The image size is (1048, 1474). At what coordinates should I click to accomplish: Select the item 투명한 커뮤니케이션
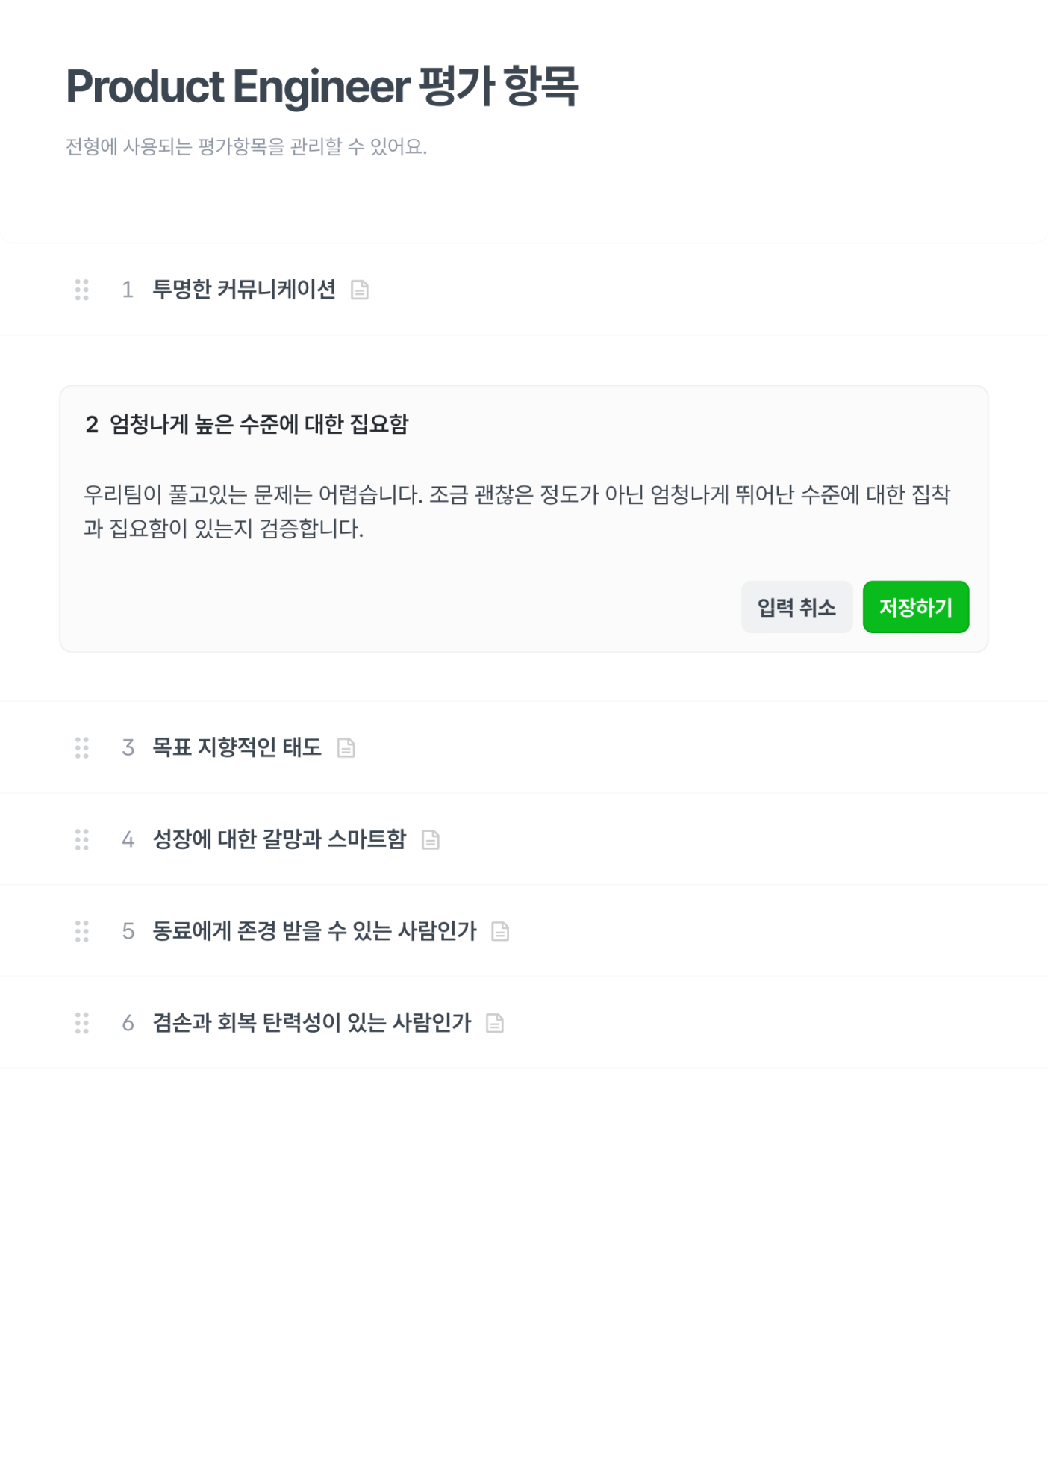click(244, 290)
